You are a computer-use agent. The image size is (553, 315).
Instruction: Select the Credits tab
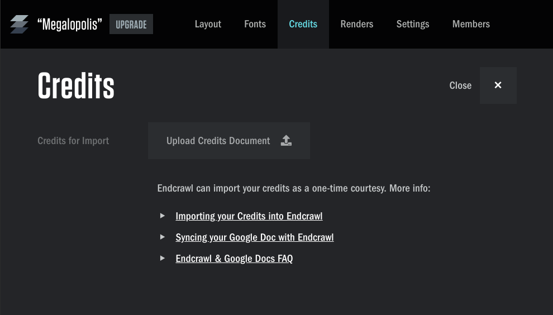[303, 24]
